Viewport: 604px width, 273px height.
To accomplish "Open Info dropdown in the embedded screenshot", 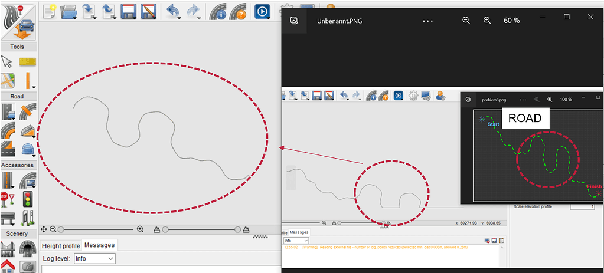I will (295, 241).
